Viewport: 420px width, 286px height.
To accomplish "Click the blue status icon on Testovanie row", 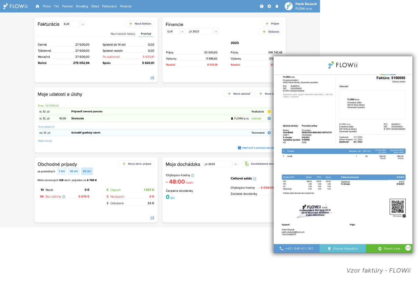I will (x=269, y=133).
